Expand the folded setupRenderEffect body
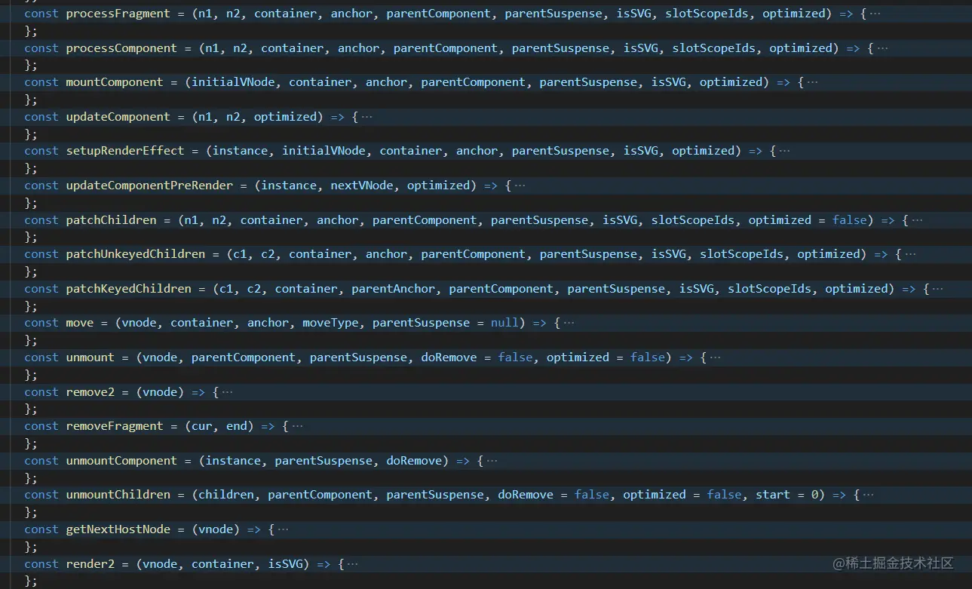The width and height of the screenshot is (972, 589). click(784, 151)
